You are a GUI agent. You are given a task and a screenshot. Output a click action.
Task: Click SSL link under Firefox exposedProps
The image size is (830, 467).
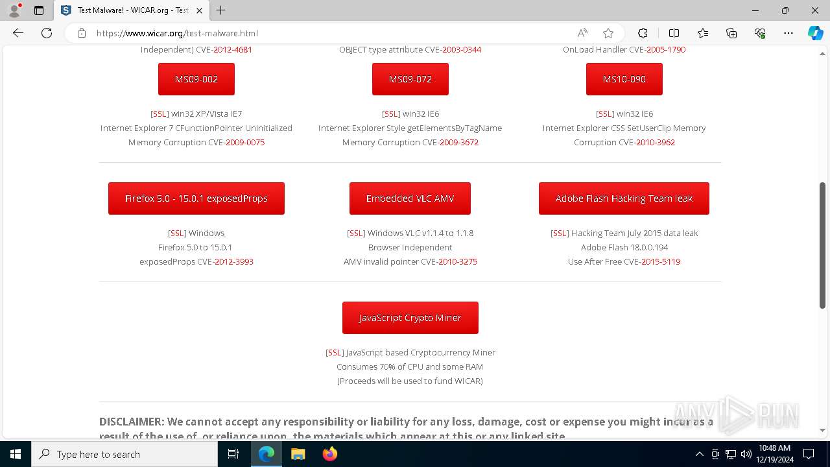point(177,233)
